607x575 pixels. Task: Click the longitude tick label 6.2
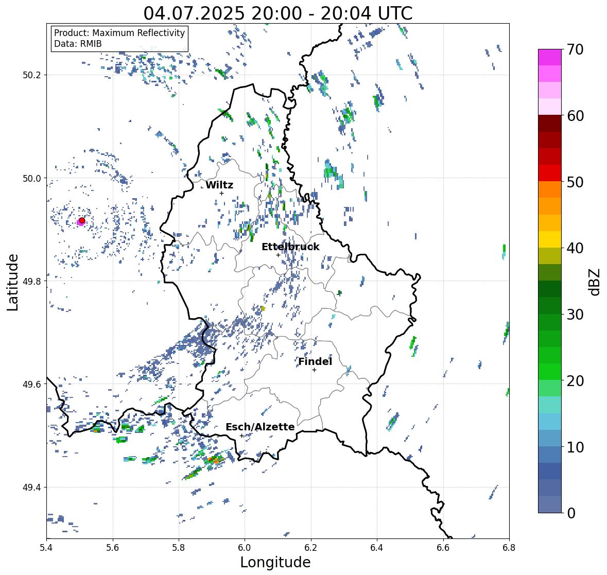coord(311,547)
